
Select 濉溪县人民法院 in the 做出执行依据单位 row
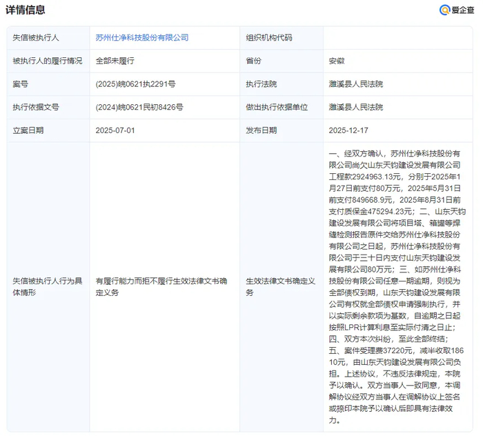(x=355, y=107)
